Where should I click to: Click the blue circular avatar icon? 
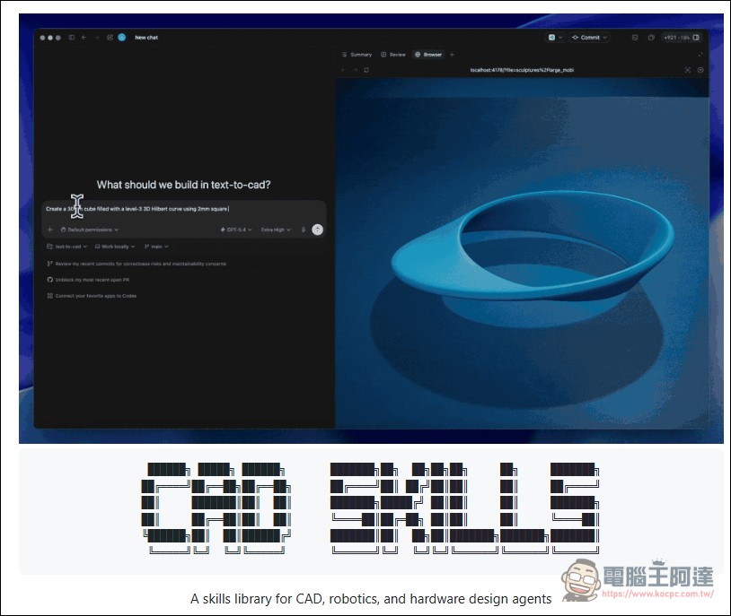click(x=121, y=38)
